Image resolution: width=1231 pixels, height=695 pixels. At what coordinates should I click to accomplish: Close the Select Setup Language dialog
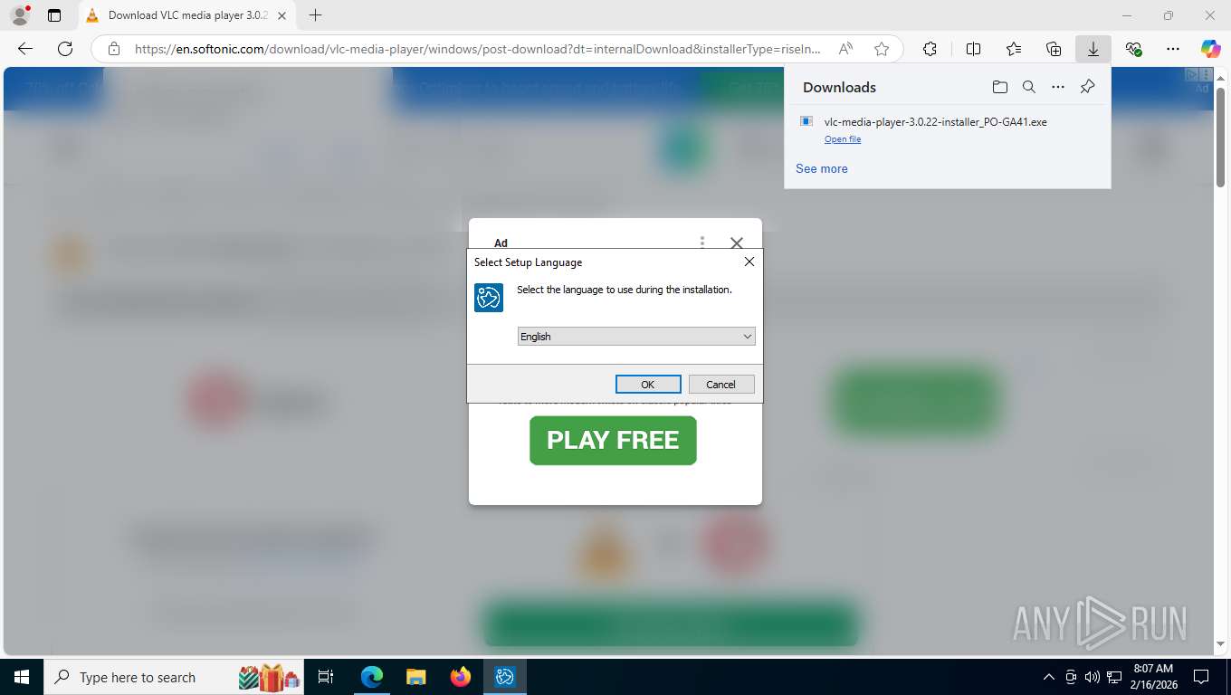(x=749, y=262)
